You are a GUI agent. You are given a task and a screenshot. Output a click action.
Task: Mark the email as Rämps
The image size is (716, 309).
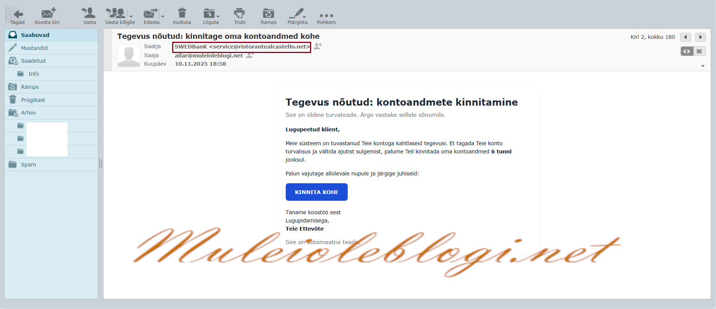click(x=268, y=14)
